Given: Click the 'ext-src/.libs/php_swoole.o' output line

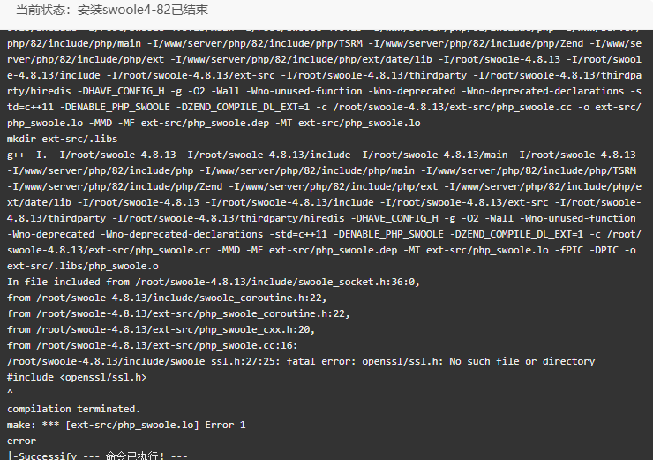Looking at the screenshot, I should 82,266.
